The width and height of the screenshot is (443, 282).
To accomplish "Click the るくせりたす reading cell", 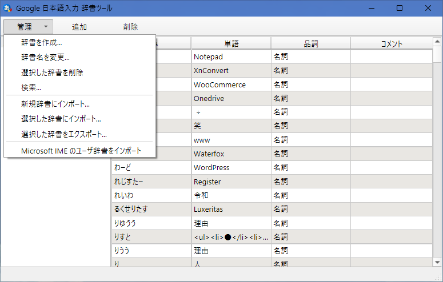I will coord(151,209).
